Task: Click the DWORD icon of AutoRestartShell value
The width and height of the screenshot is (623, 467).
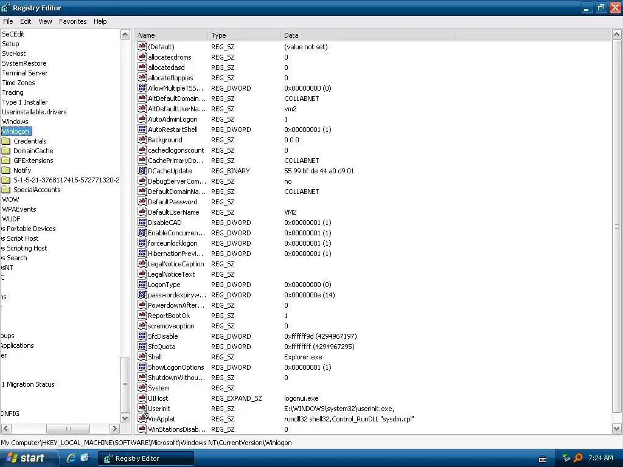Action: point(142,129)
